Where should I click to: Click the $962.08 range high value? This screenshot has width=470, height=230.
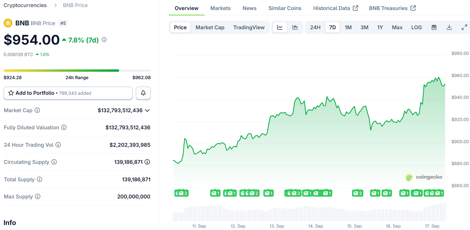click(142, 78)
